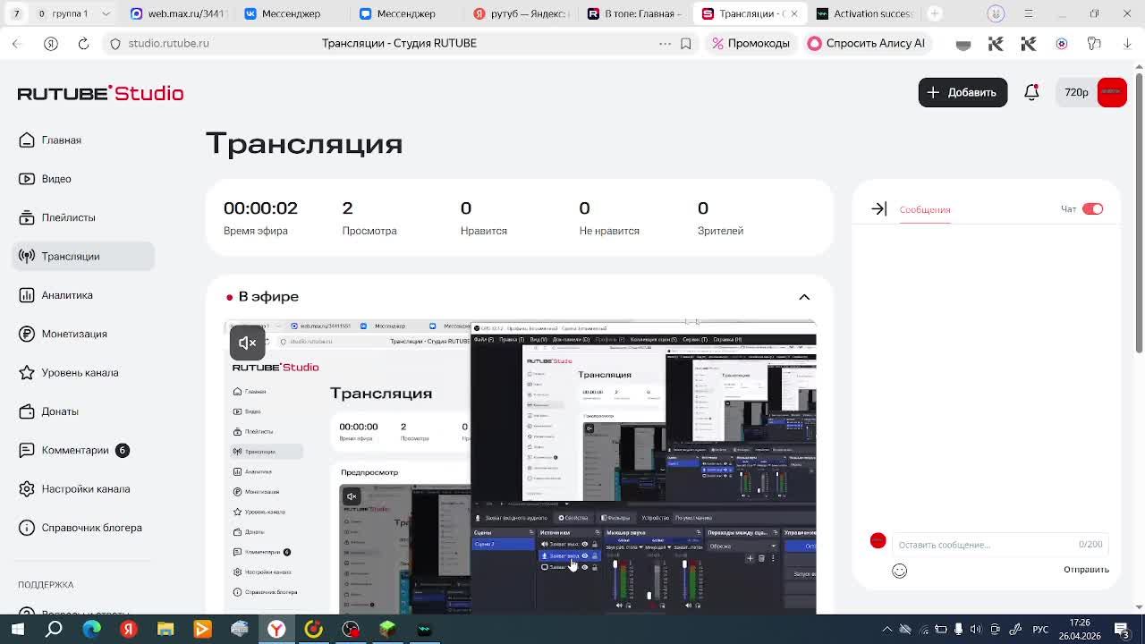Screen dimensions: 1145x644
Task: Focus the Оставить сообщение input field
Action: (x=1000, y=544)
